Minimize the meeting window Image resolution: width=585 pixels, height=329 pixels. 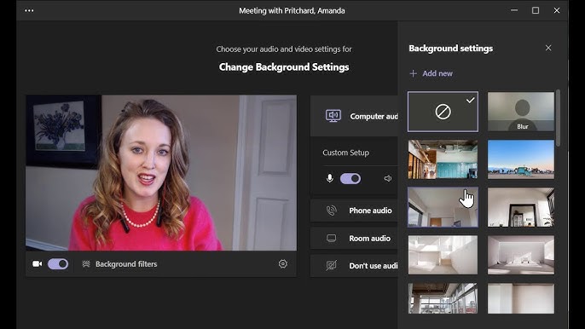[514, 10]
